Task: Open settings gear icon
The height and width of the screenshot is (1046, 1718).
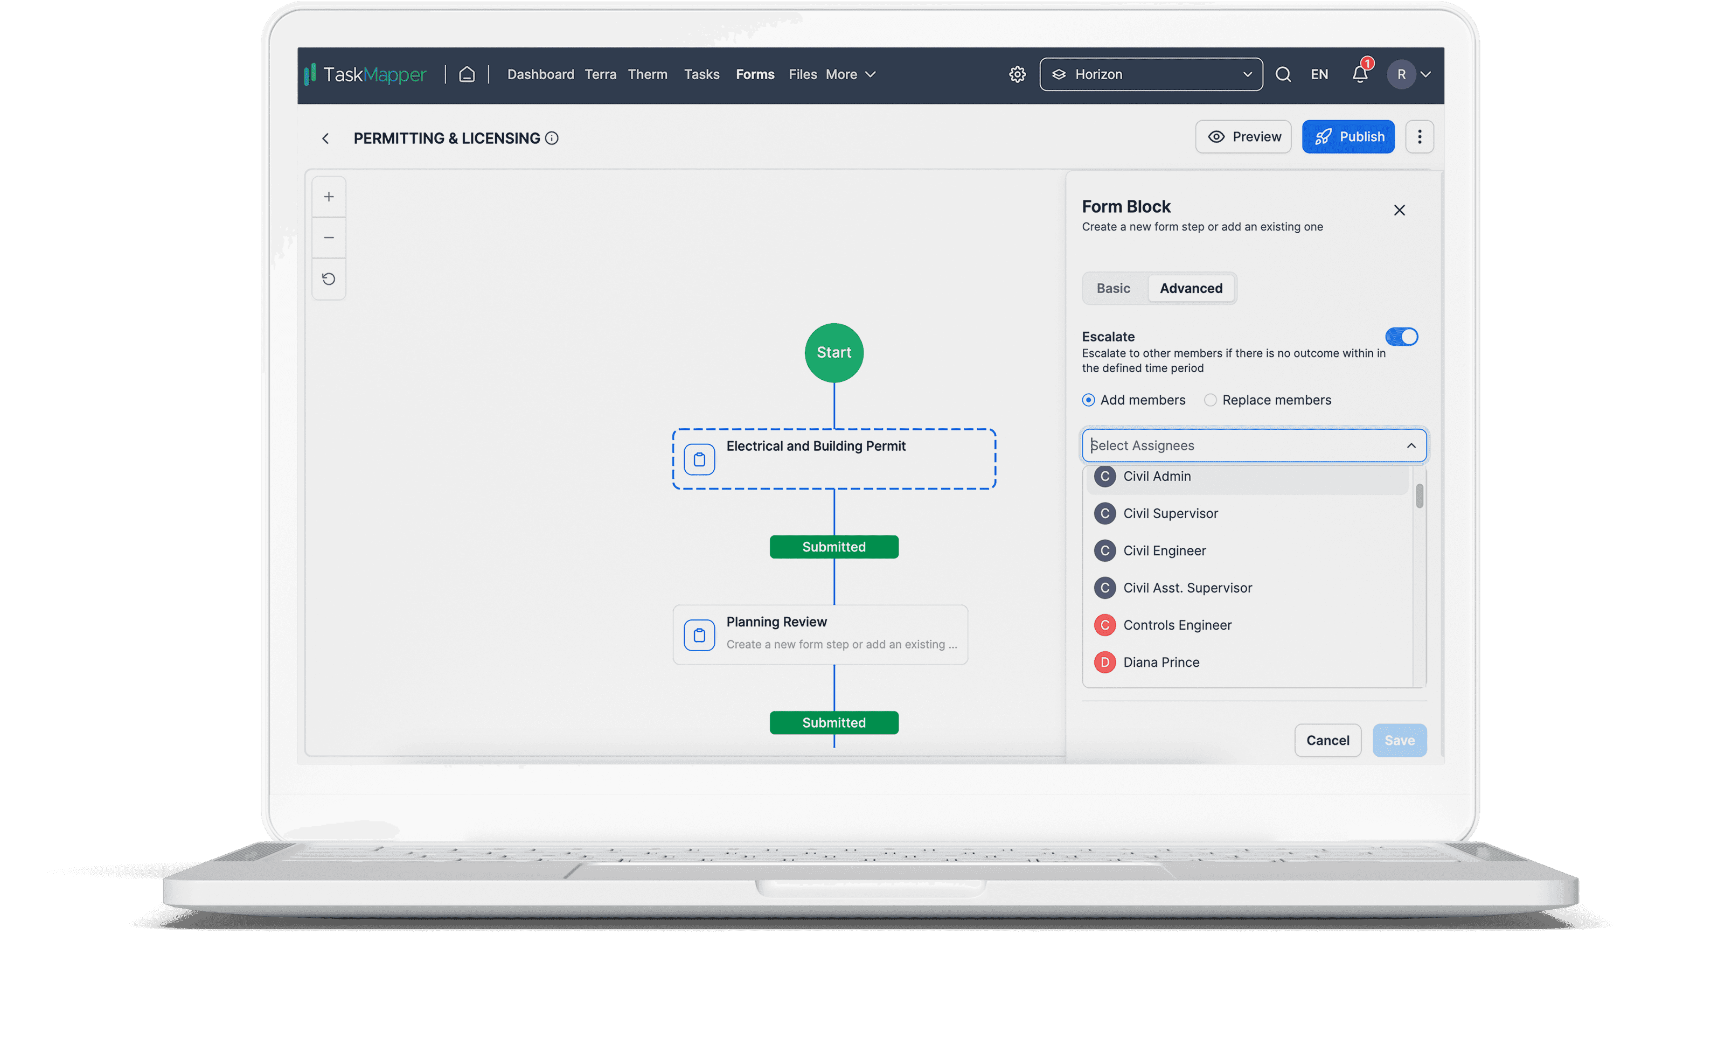Action: click(1017, 75)
